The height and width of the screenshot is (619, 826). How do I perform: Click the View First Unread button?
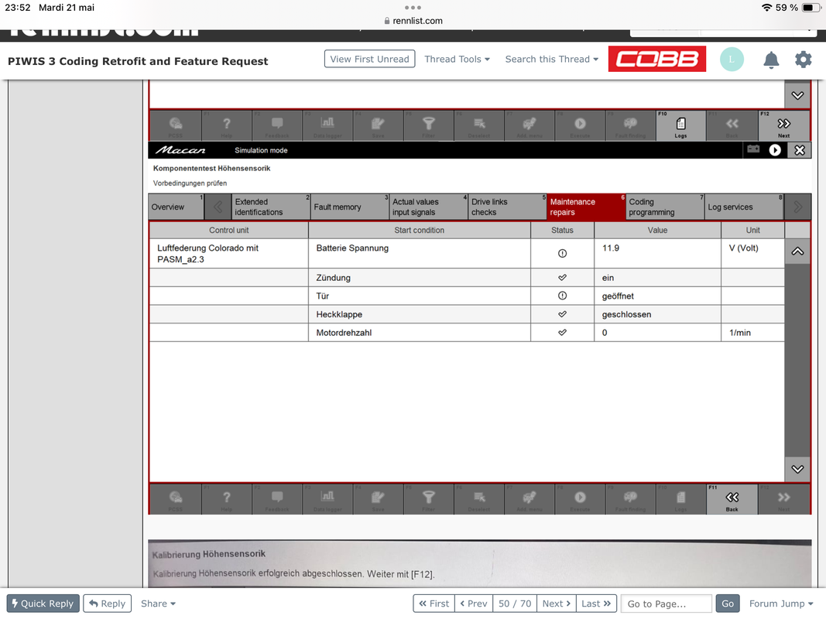point(369,59)
